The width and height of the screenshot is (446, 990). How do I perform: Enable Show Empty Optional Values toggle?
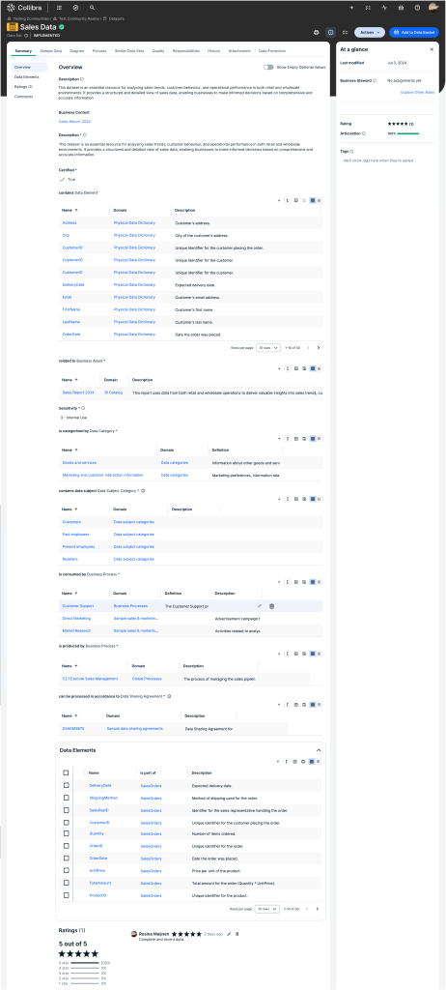268,67
